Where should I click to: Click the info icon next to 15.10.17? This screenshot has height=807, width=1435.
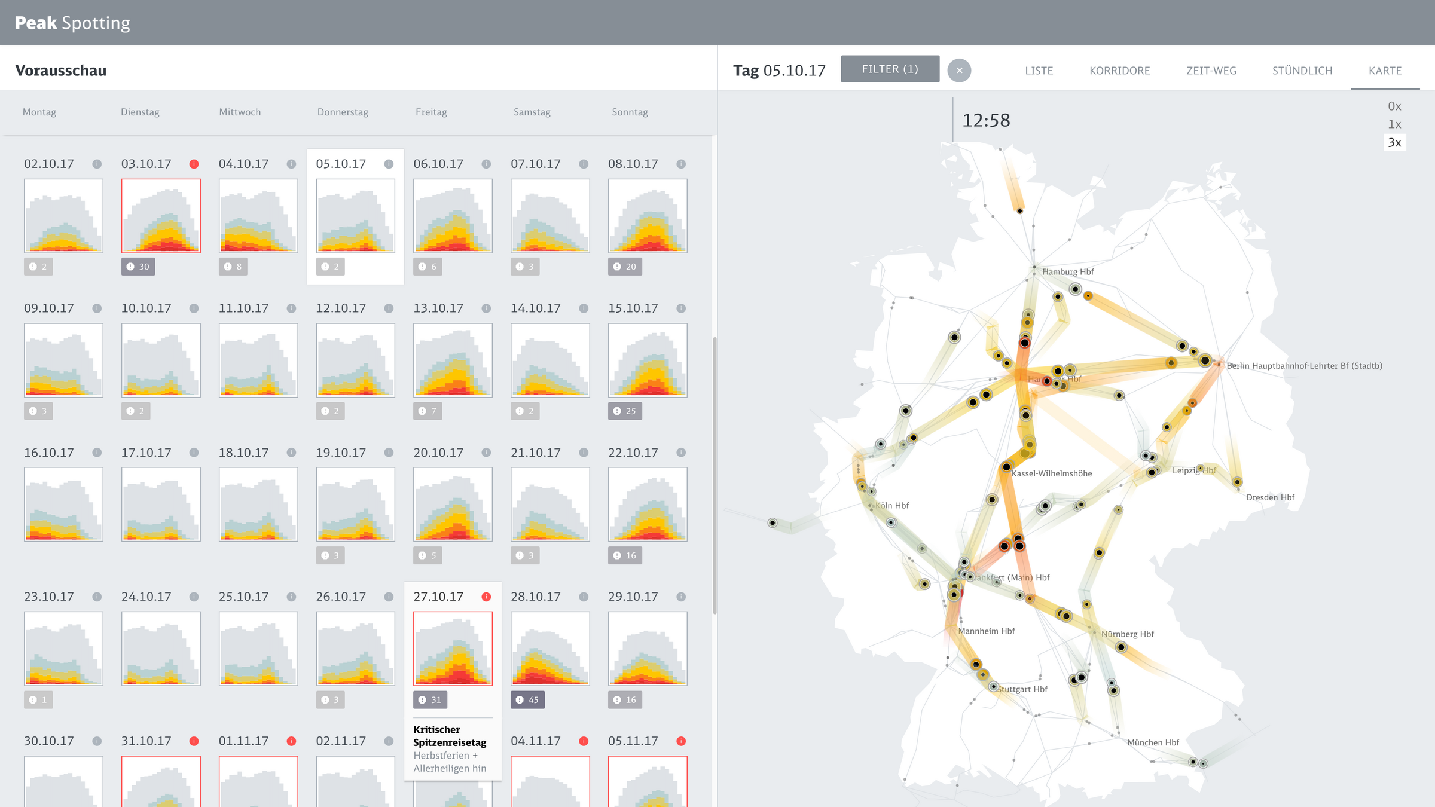tap(681, 308)
